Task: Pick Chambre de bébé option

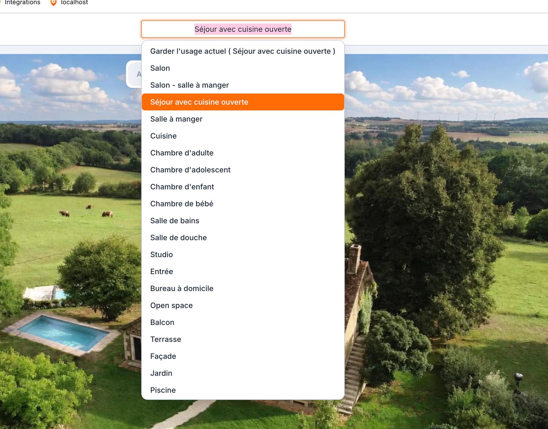Action: click(x=243, y=204)
